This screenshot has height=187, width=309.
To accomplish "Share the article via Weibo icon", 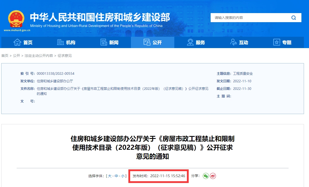I will pyautogui.click(x=213, y=176).
